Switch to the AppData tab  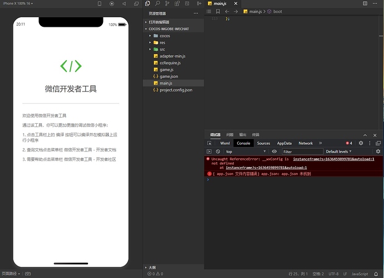point(284,143)
